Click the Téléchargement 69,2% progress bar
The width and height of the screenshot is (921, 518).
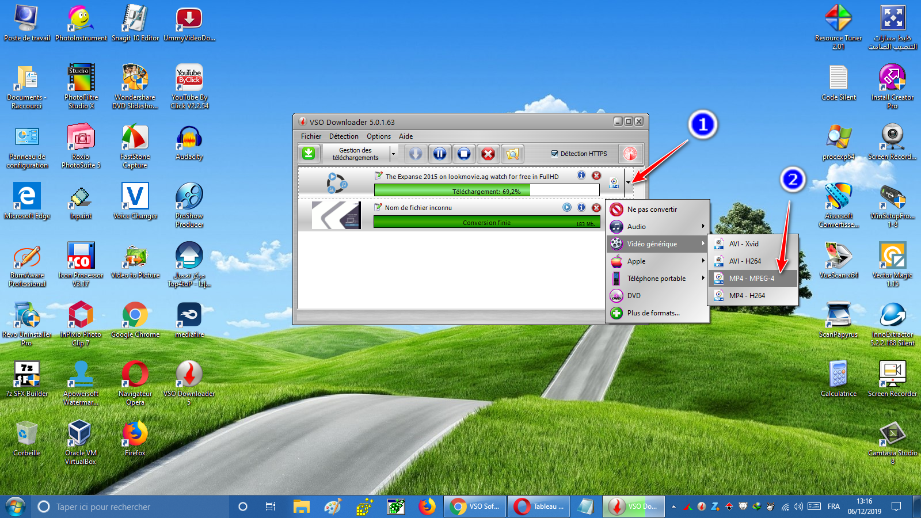(486, 191)
